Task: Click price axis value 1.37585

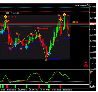Action: tap(93, 7)
